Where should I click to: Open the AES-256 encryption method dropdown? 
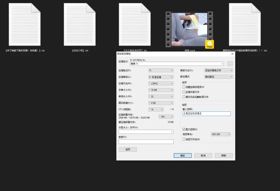221,134
